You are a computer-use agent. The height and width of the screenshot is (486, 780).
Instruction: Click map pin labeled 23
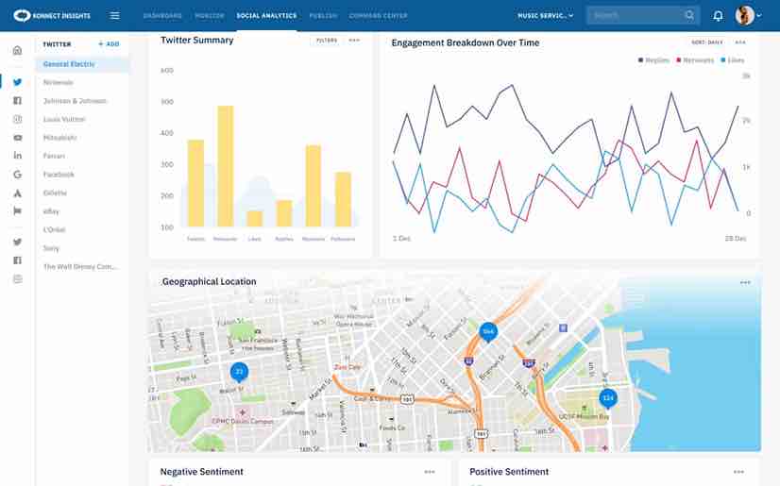pos(239,372)
